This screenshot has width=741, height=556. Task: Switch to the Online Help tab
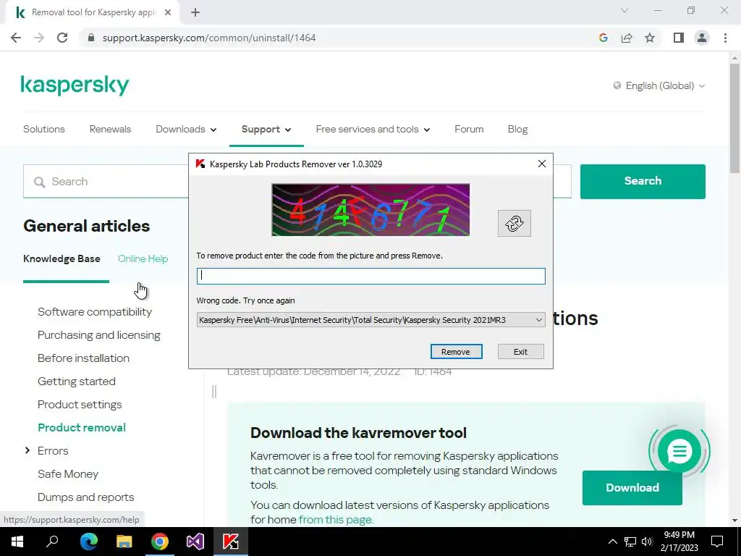pos(143,258)
